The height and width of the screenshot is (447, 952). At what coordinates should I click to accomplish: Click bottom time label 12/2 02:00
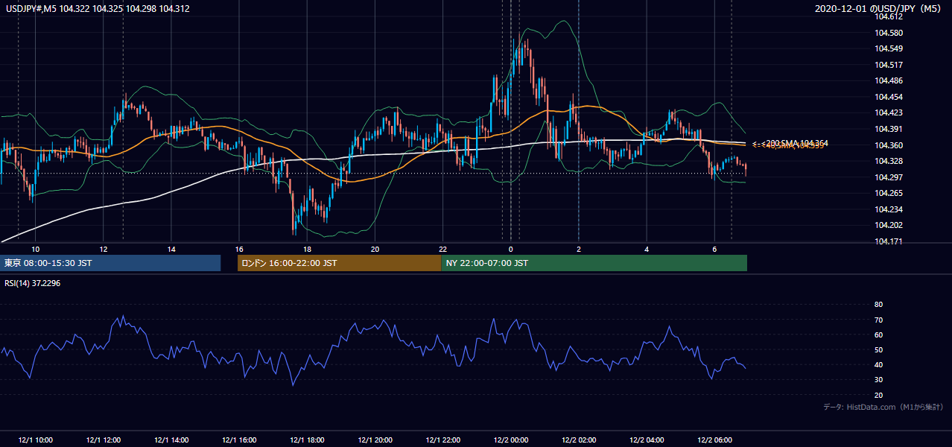point(579,440)
